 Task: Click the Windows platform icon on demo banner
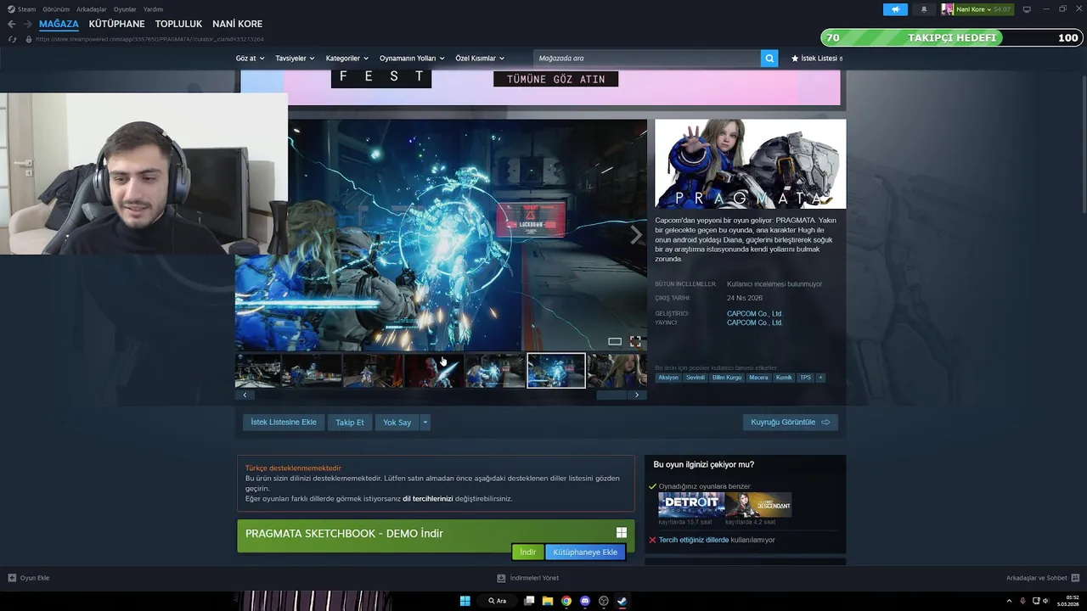[622, 533]
